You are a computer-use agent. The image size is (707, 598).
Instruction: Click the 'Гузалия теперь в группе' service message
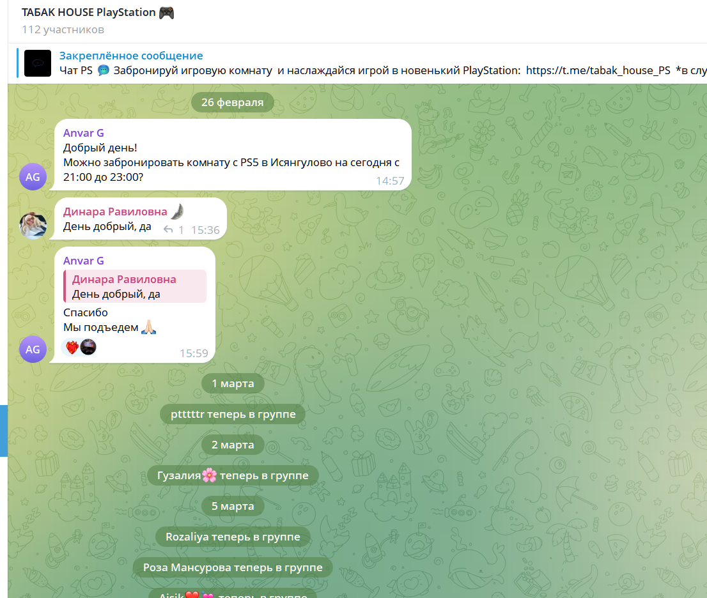pos(233,475)
